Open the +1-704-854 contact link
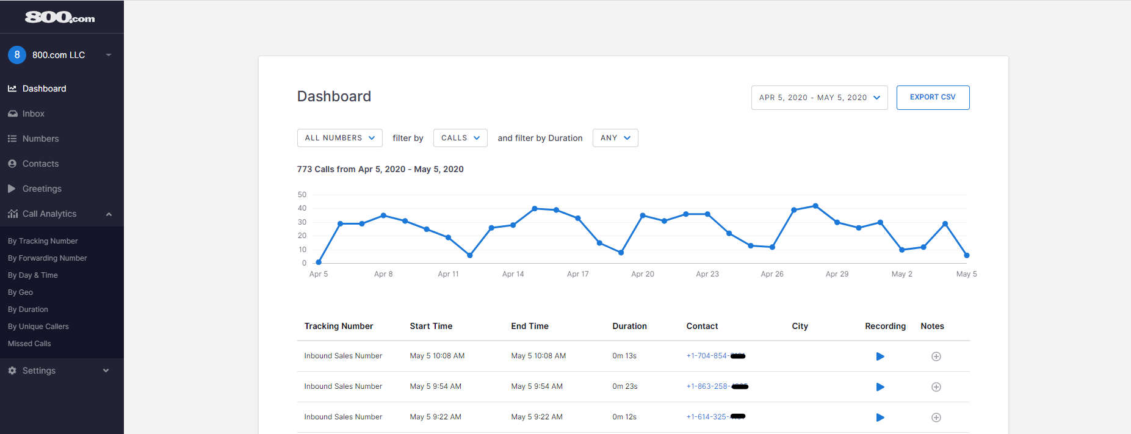This screenshot has width=1131, height=434. tap(707, 356)
